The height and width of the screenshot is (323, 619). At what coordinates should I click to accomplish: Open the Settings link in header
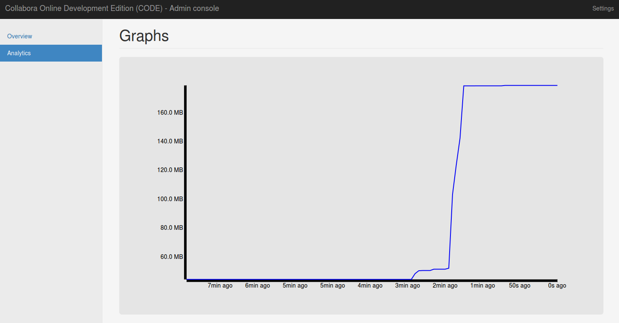[x=603, y=8]
